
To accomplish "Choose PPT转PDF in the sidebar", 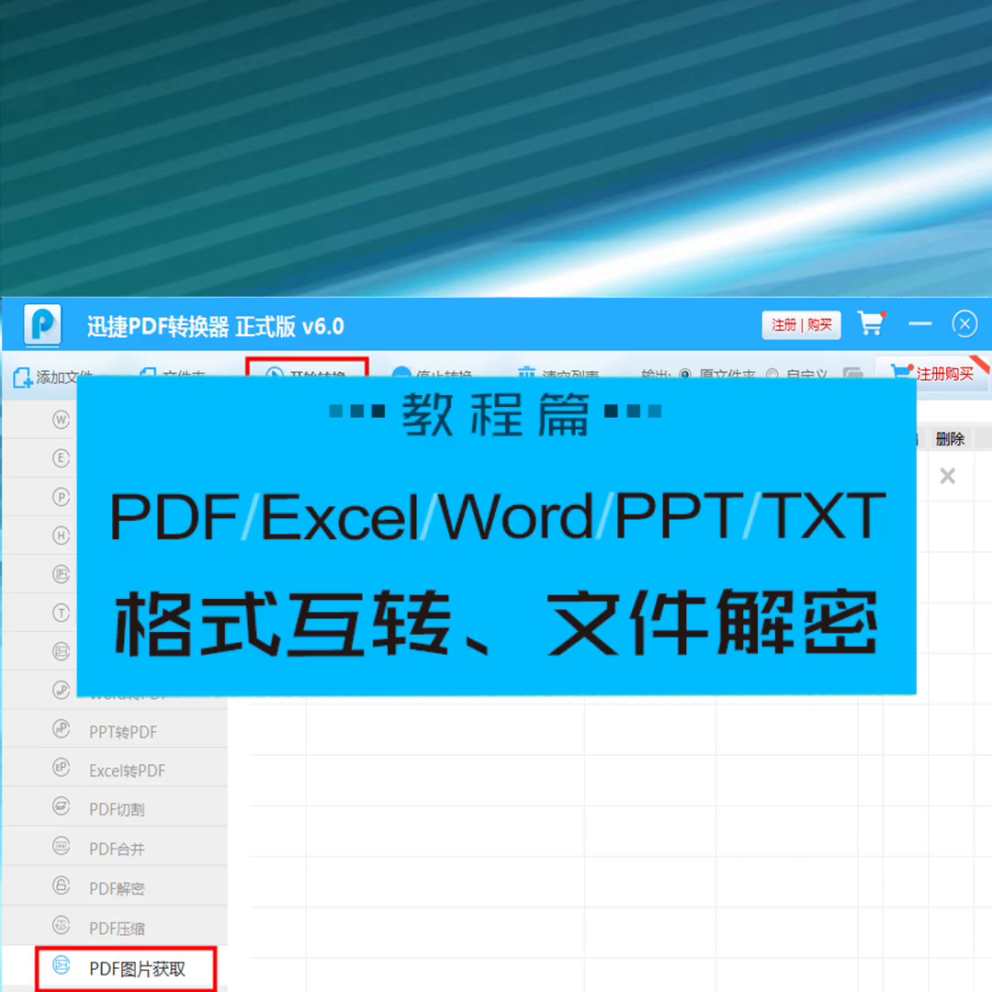I will 115,728.
